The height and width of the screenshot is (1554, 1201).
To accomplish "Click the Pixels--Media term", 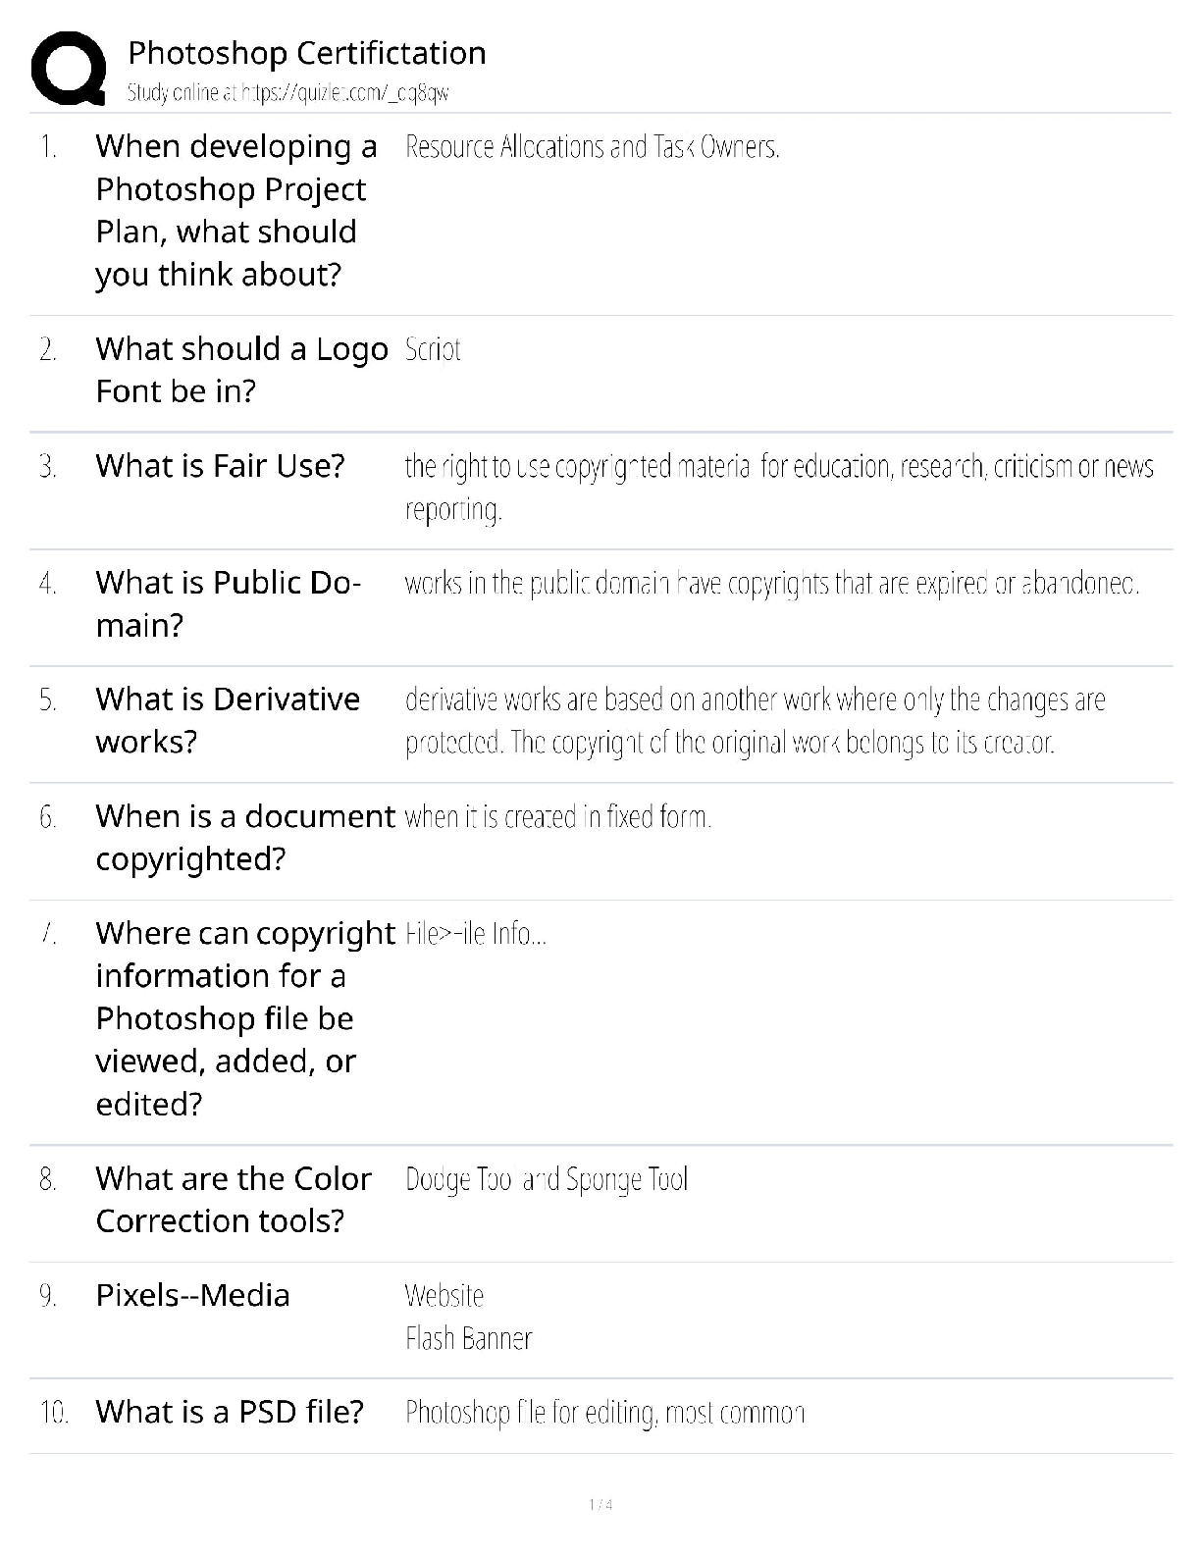I will tap(192, 1295).
